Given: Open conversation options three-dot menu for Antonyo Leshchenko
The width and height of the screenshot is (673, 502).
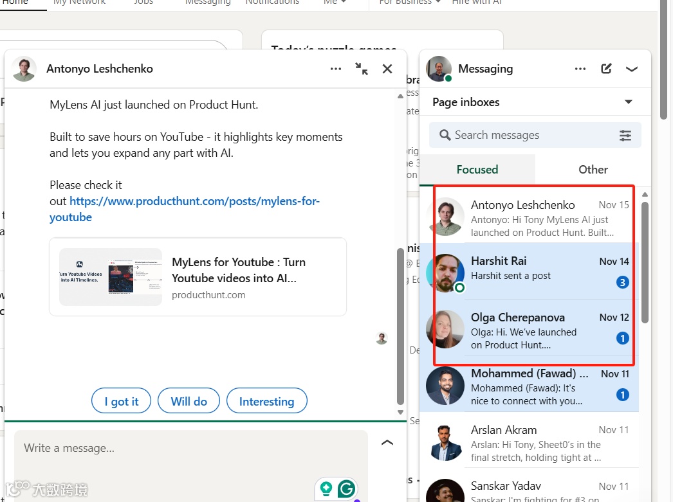Looking at the screenshot, I should (x=336, y=69).
